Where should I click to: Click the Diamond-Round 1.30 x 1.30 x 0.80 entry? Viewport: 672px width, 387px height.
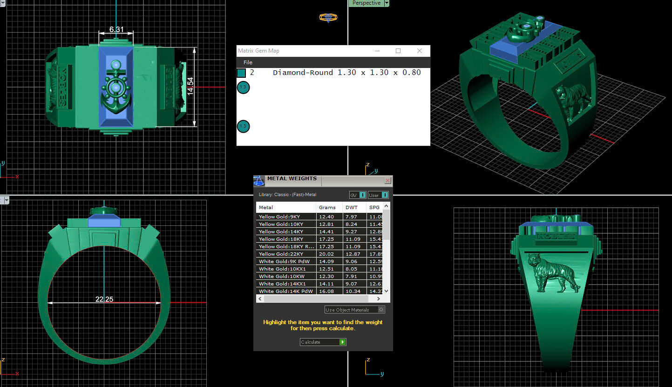pyautogui.click(x=346, y=73)
